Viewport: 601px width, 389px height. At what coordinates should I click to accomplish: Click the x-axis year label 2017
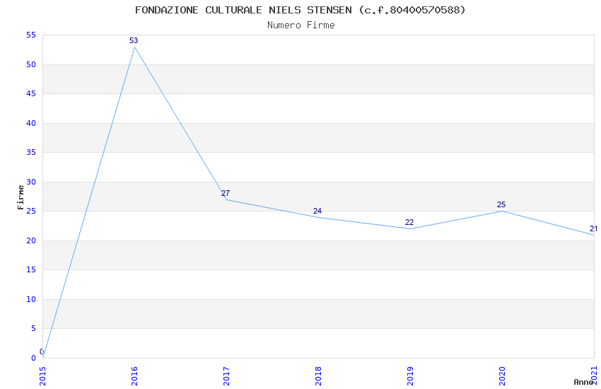click(226, 376)
